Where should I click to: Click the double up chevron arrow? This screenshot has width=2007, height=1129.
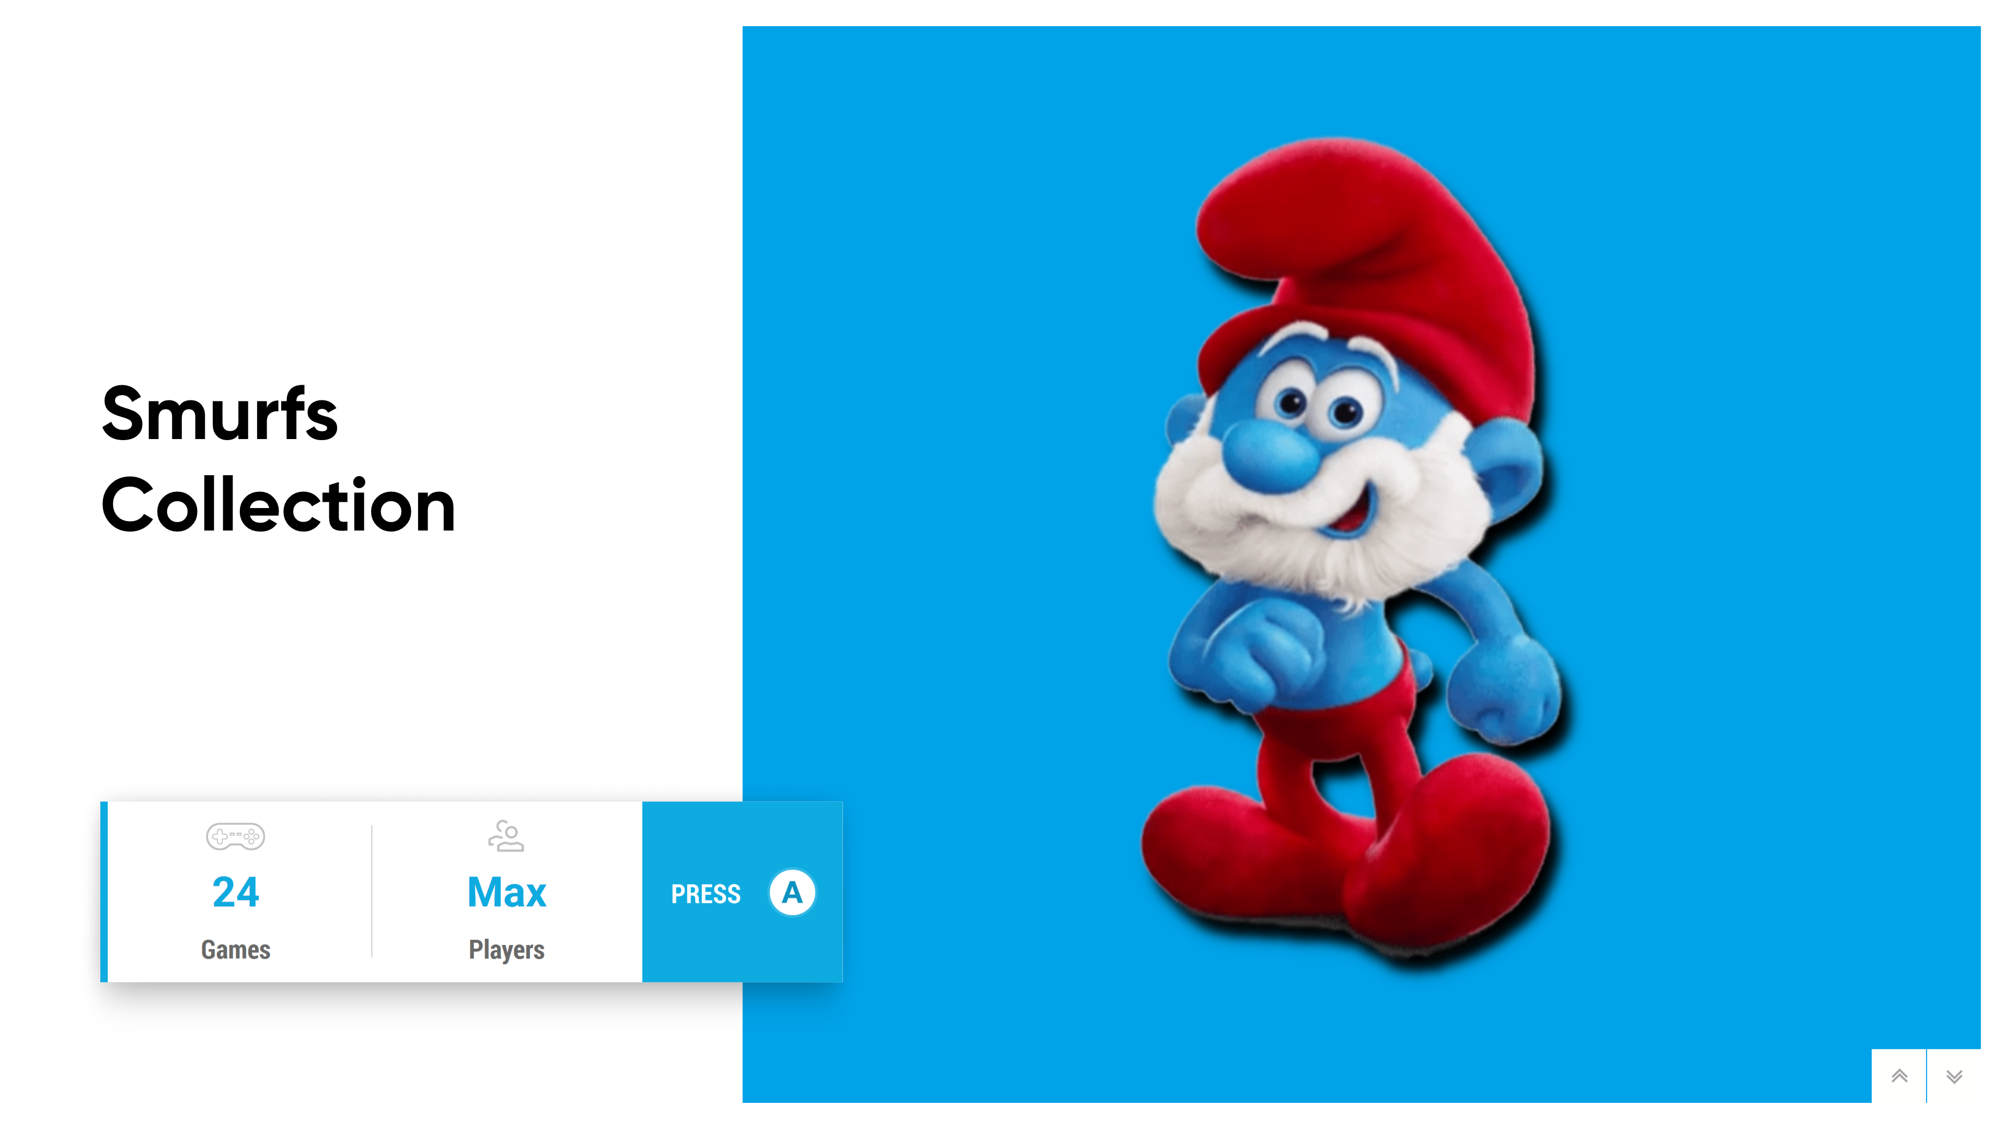(1899, 1076)
